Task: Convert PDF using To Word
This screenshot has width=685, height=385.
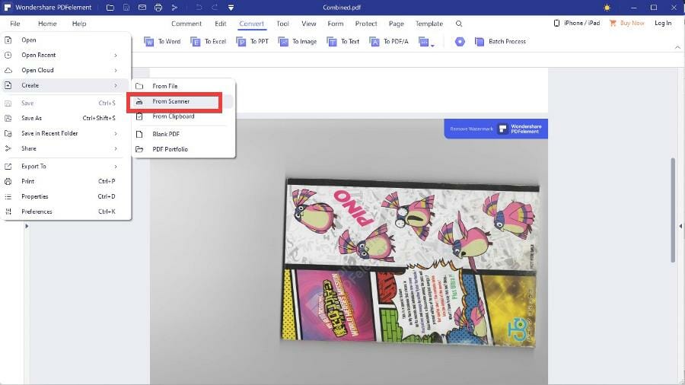Action: pos(162,42)
